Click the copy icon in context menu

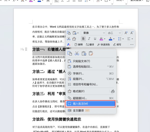click(x=70, y=53)
